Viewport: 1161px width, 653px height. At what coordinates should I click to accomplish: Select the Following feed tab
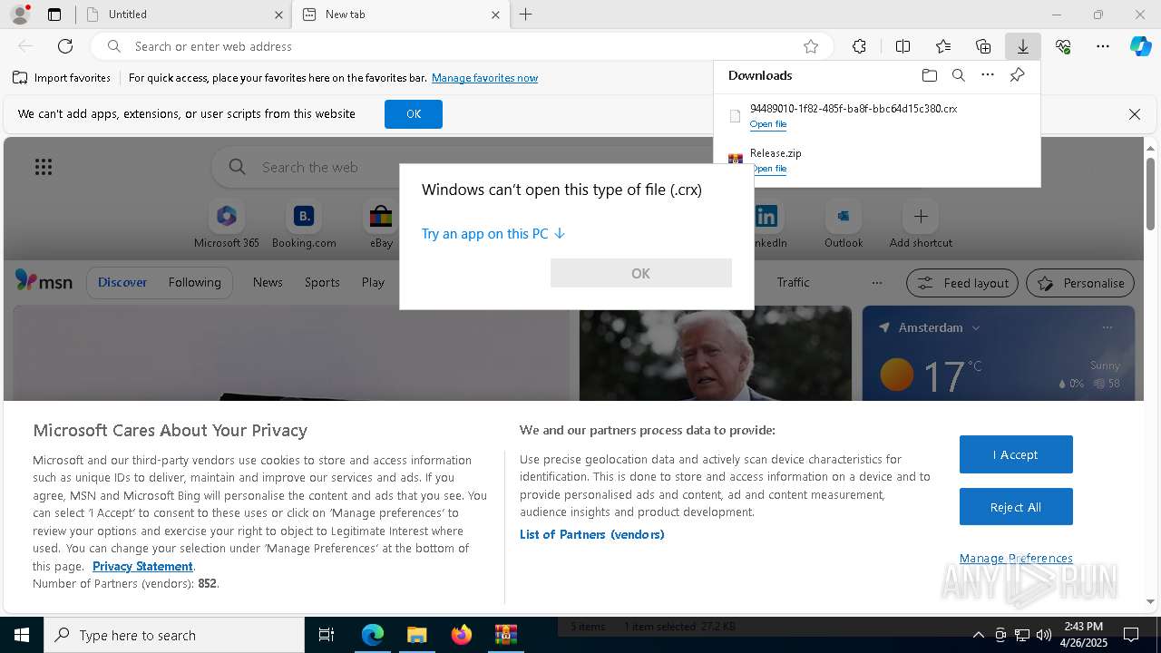pos(194,282)
